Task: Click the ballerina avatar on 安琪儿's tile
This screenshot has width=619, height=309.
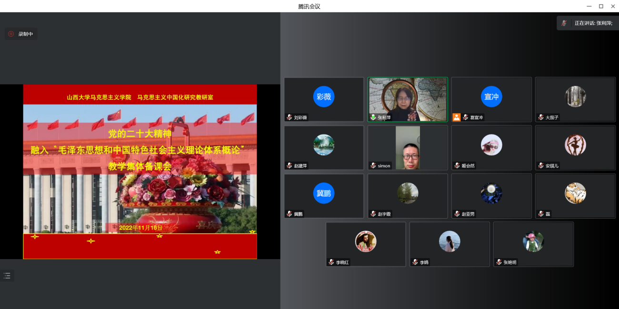Action: tap(575, 145)
